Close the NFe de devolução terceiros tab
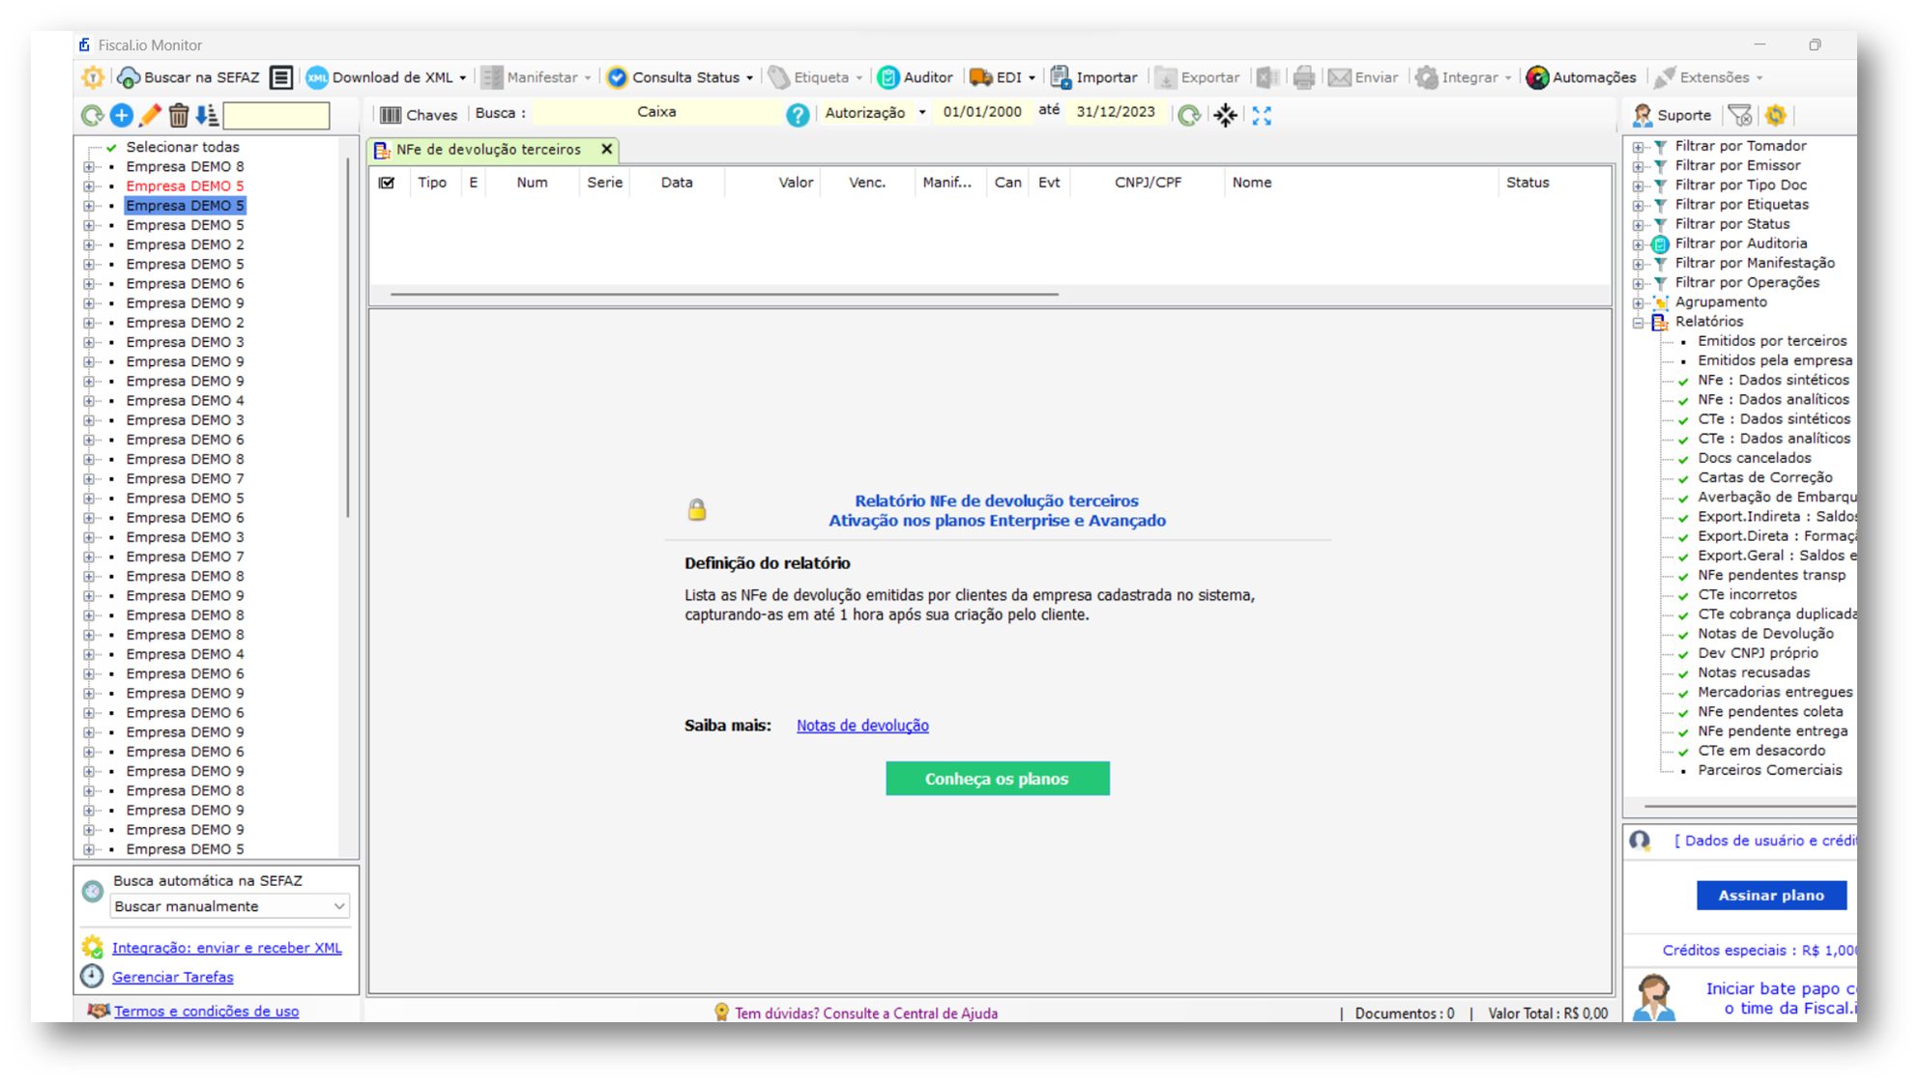This screenshot has width=1920, height=1085. [606, 149]
